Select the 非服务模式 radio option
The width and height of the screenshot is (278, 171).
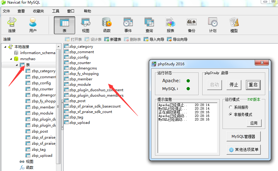pos(231,115)
